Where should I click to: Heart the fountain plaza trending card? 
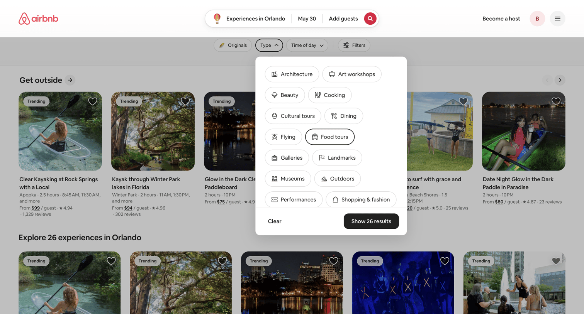point(556,261)
